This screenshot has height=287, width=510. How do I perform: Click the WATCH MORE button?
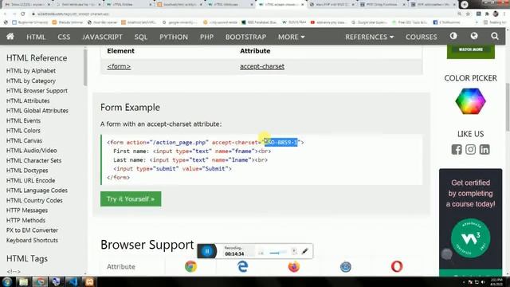471,50
